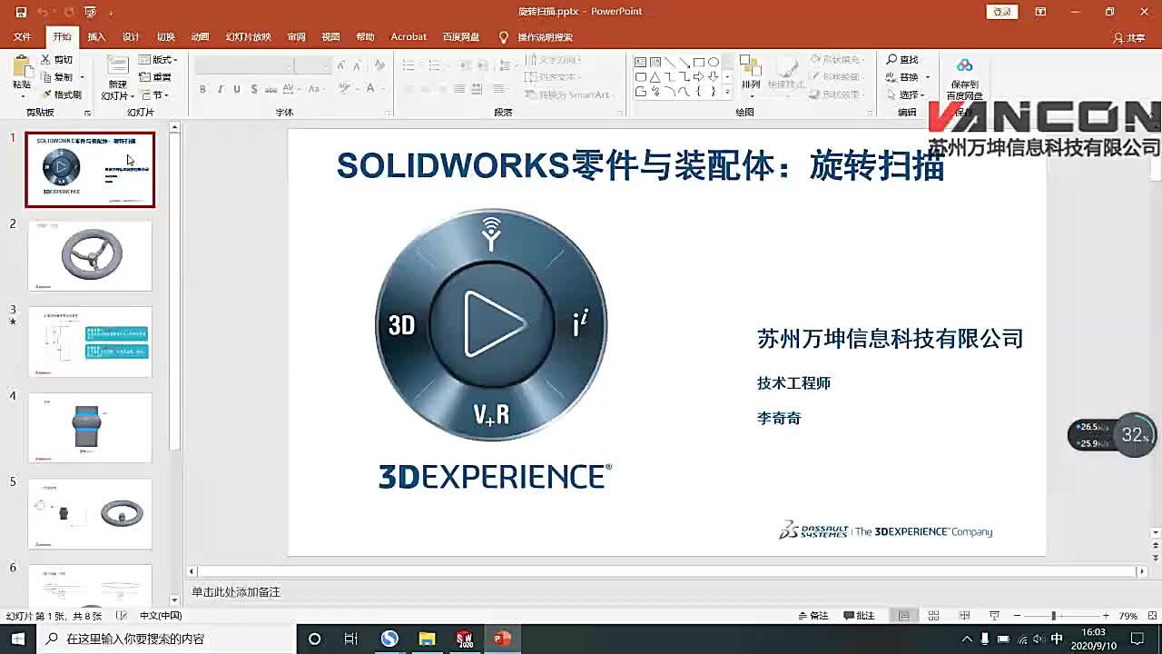
Task: Click the Format Painter (格式刷) button
Action: 61,94
